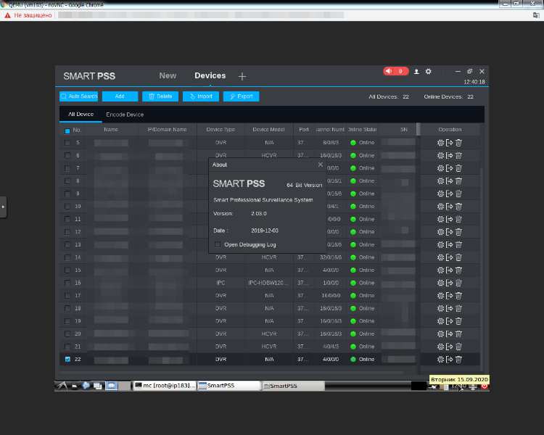Click logout icon in row 15

tap(449, 270)
